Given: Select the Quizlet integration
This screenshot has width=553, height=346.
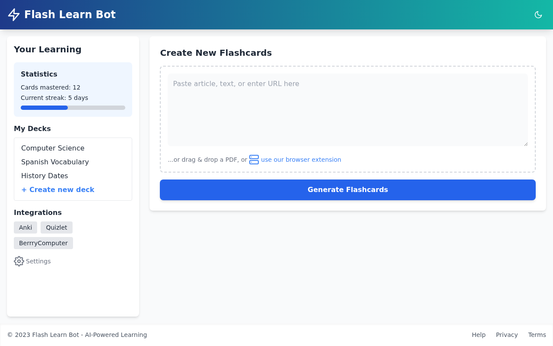Looking at the screenshot, I should click(56, 227).
